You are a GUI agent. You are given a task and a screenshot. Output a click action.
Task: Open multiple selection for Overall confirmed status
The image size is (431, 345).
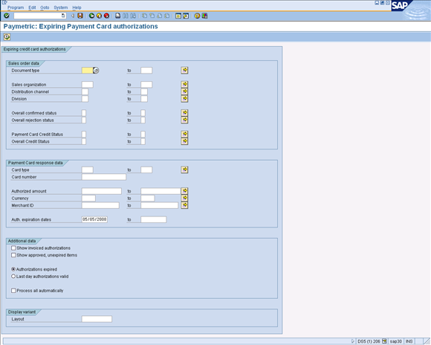coord(184,113)
